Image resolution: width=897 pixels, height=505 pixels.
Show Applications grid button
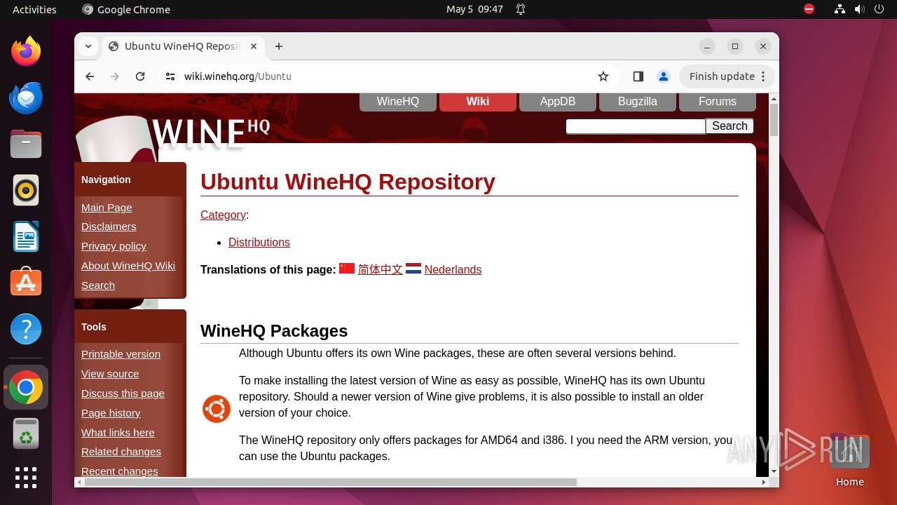click(x=26, y=478)
